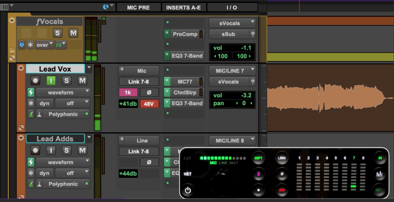The width and height of the screenshot is (394, 202).
Task: Click the INSERTS A-E column header
Action: pyautogui.click(x=184, y=8)
